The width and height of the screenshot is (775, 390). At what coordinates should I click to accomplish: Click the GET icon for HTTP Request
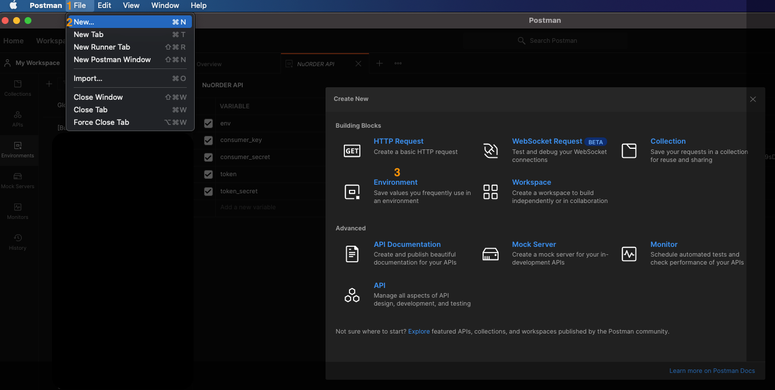352,151
